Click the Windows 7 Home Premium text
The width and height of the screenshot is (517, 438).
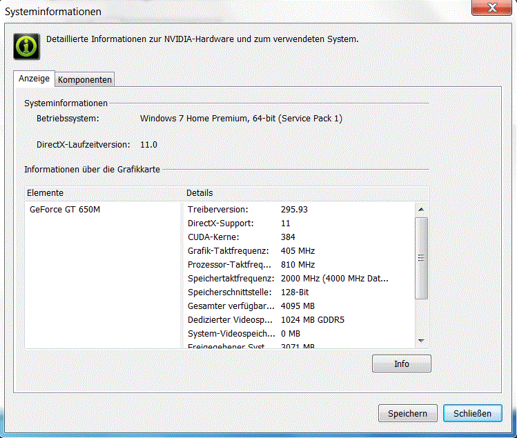coord(241,119)
